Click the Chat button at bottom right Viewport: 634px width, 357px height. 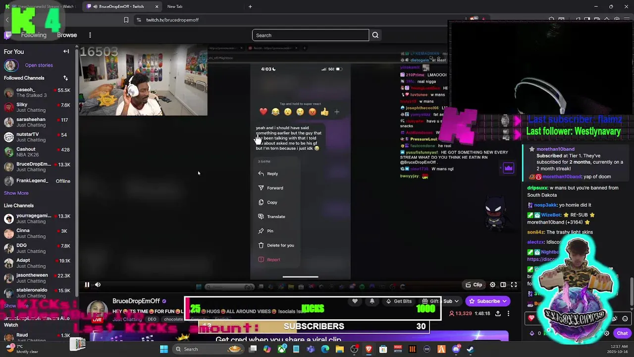pos(622,333)
